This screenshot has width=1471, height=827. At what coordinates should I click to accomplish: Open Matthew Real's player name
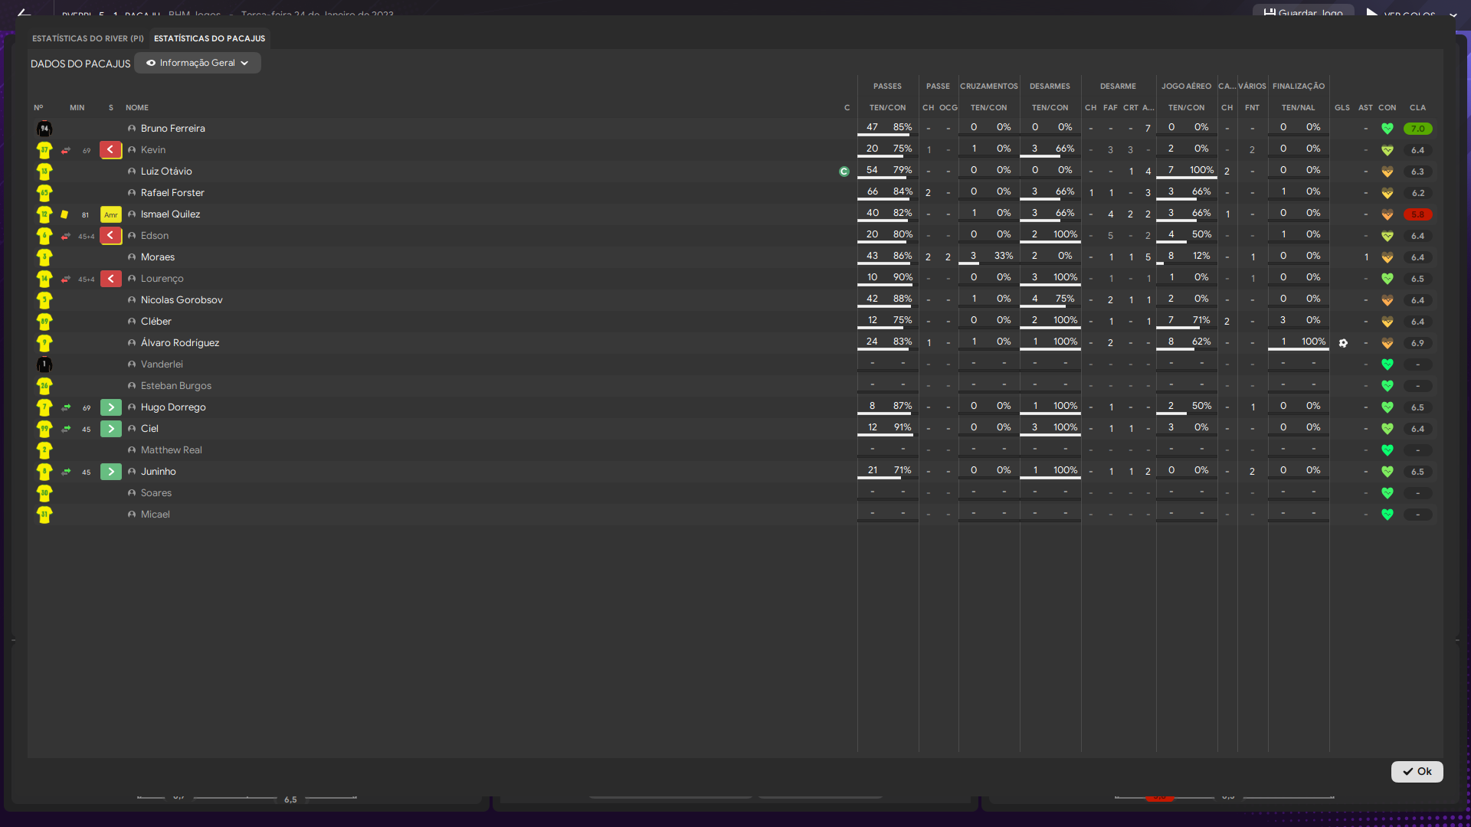(172, 450)
